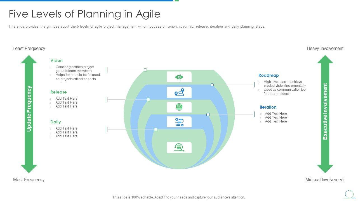Click the Release monitor icon
358x201 pixels.
point(179,107)
